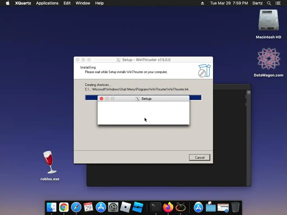Open the Applications folder icon in the Dock

[198, 207]
